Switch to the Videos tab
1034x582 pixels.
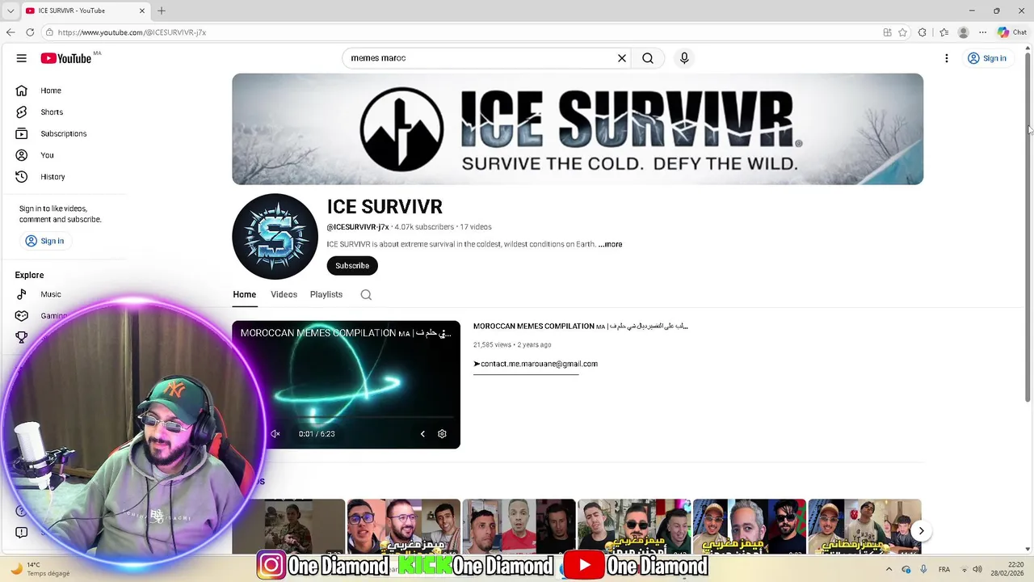pyautogui.click(x=284, y=294)
